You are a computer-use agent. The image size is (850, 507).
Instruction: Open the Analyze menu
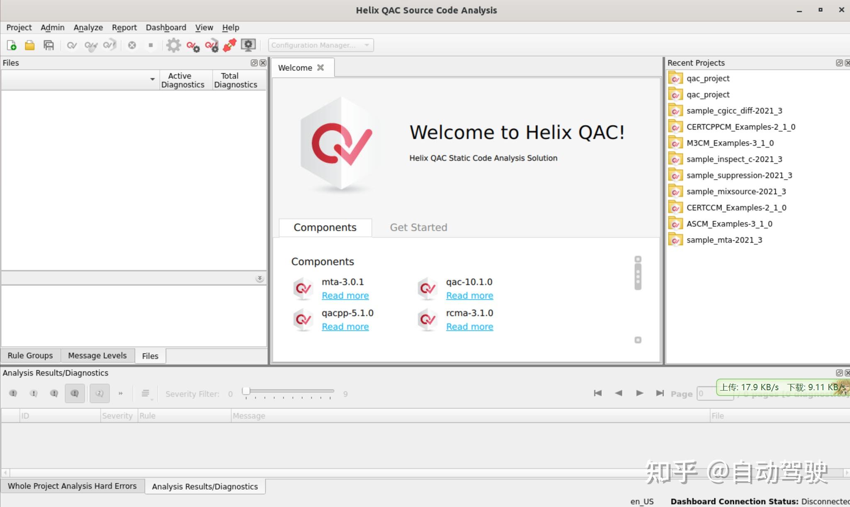pyautogui.click(x=88, y=27)
